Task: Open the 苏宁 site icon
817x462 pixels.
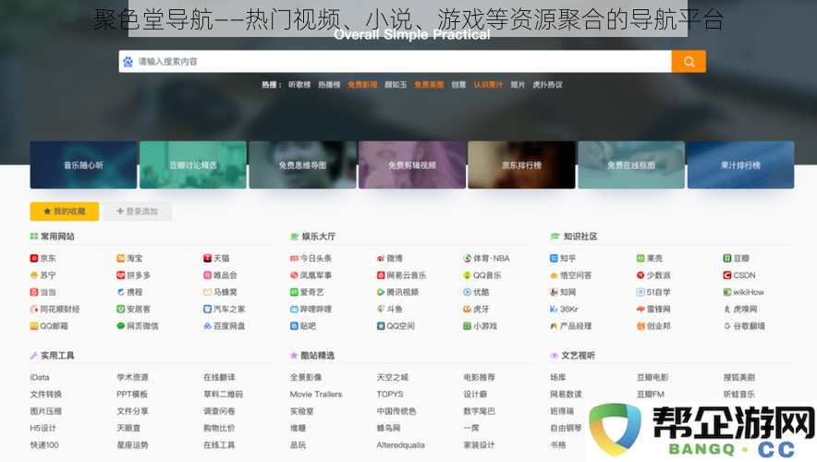Action: point(34,275)
